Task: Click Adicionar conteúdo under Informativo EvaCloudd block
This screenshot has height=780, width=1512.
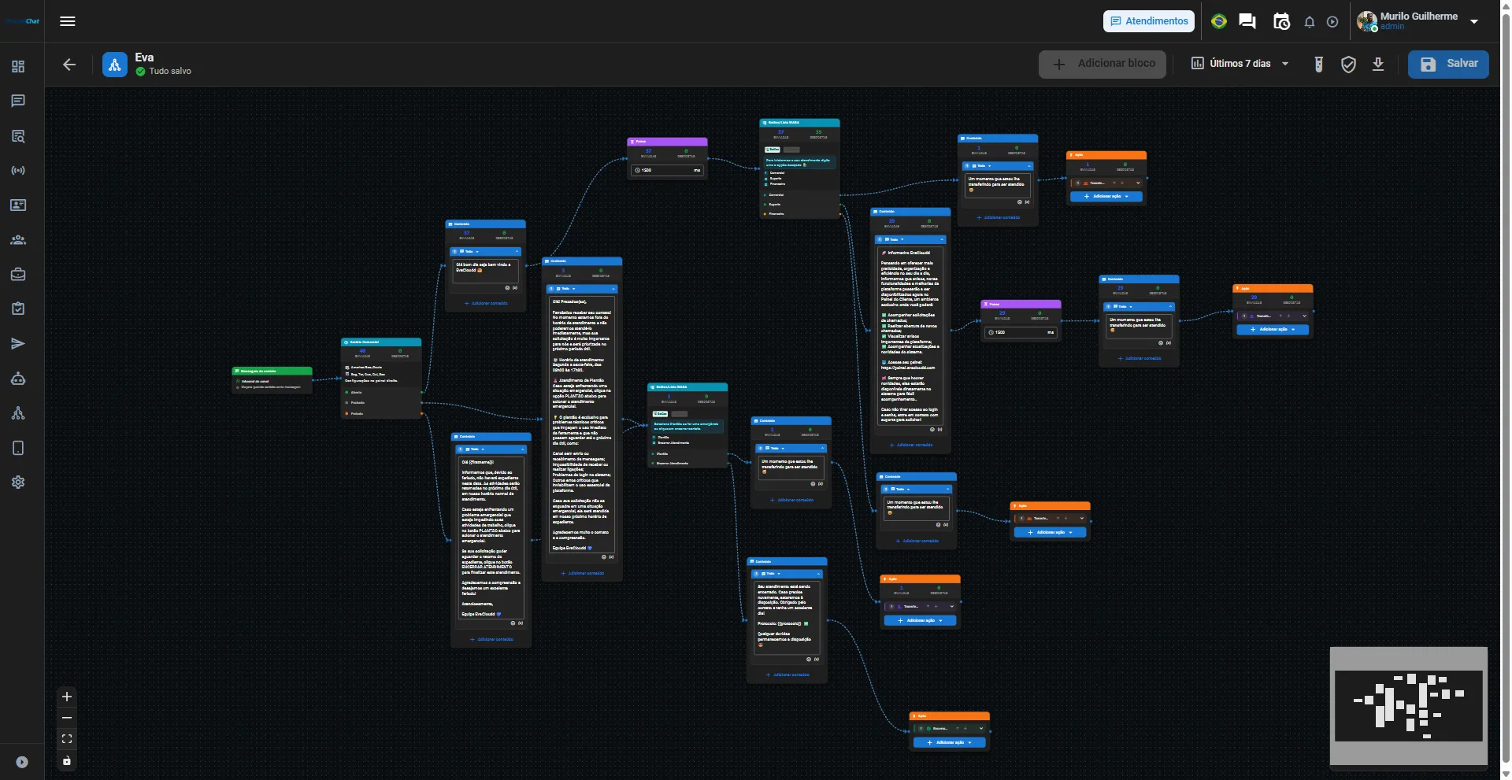Action: (x=911, y=445)
